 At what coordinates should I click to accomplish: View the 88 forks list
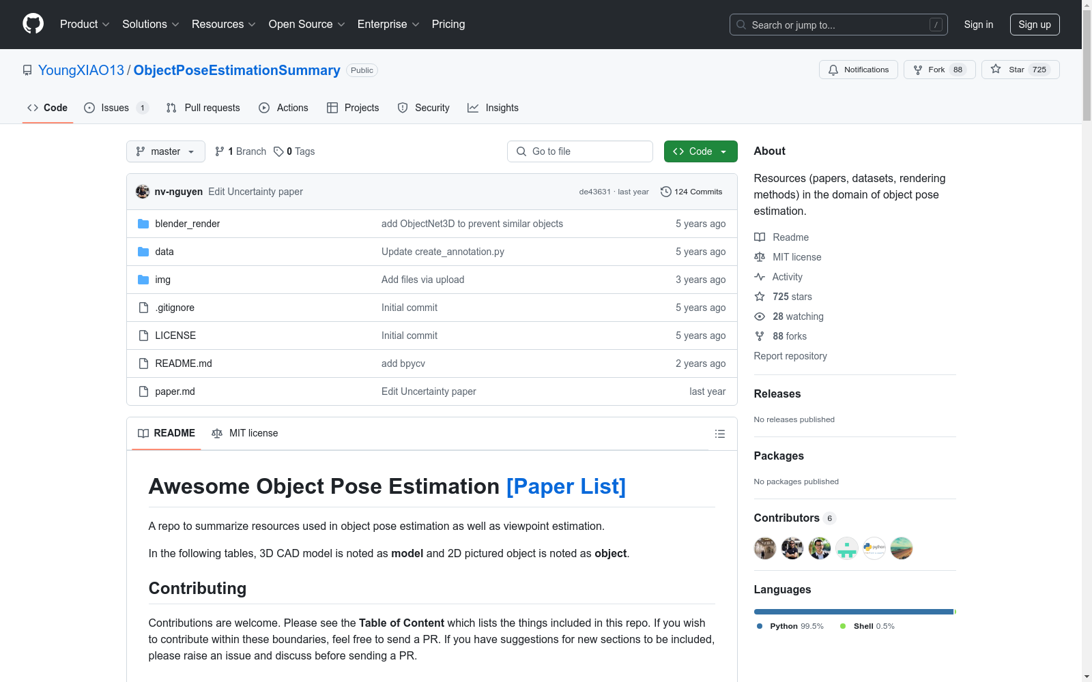tap(780, 336)
